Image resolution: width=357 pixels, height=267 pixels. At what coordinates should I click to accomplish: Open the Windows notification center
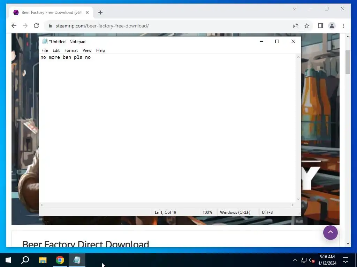pos(345,260)
